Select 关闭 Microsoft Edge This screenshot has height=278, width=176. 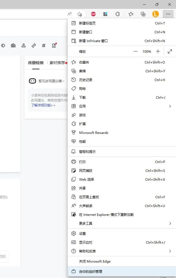(122, 261)
